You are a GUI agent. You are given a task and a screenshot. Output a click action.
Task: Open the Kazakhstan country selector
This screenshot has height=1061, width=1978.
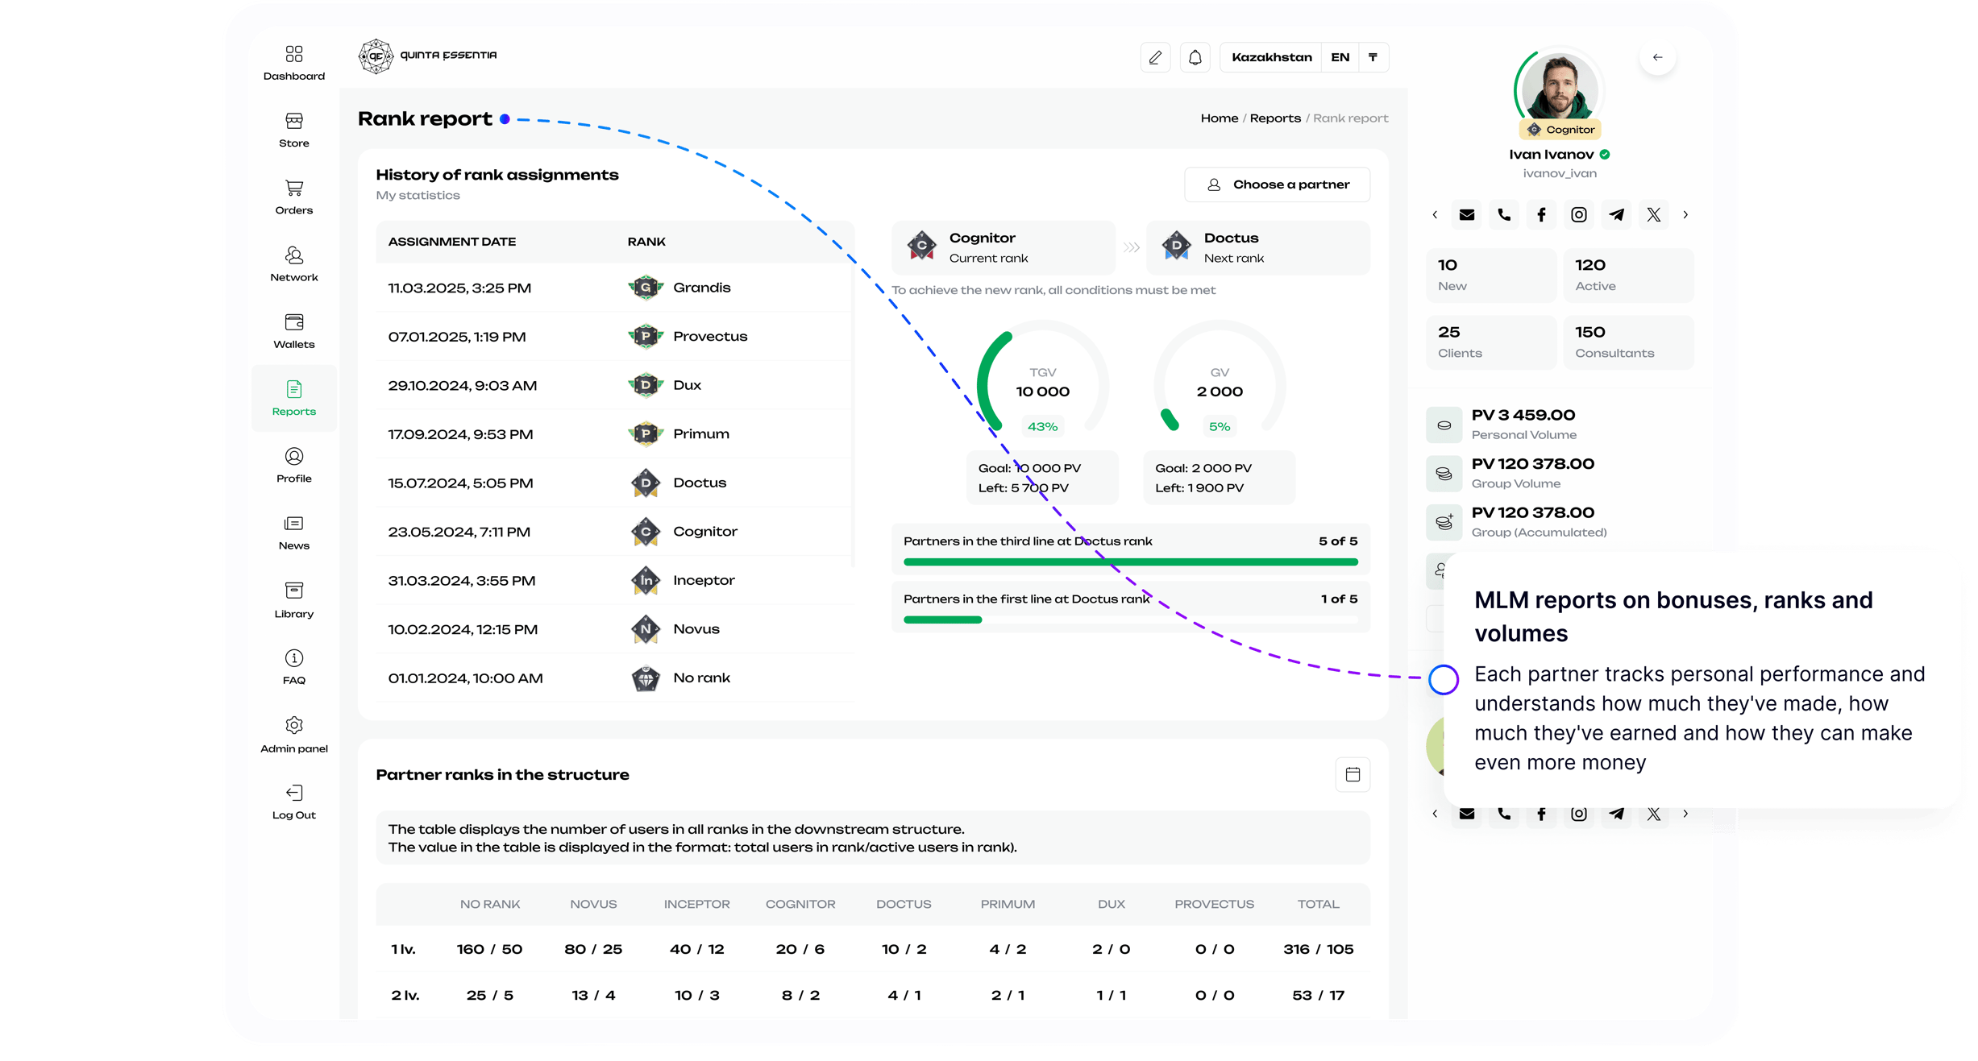coord(1271,57)
